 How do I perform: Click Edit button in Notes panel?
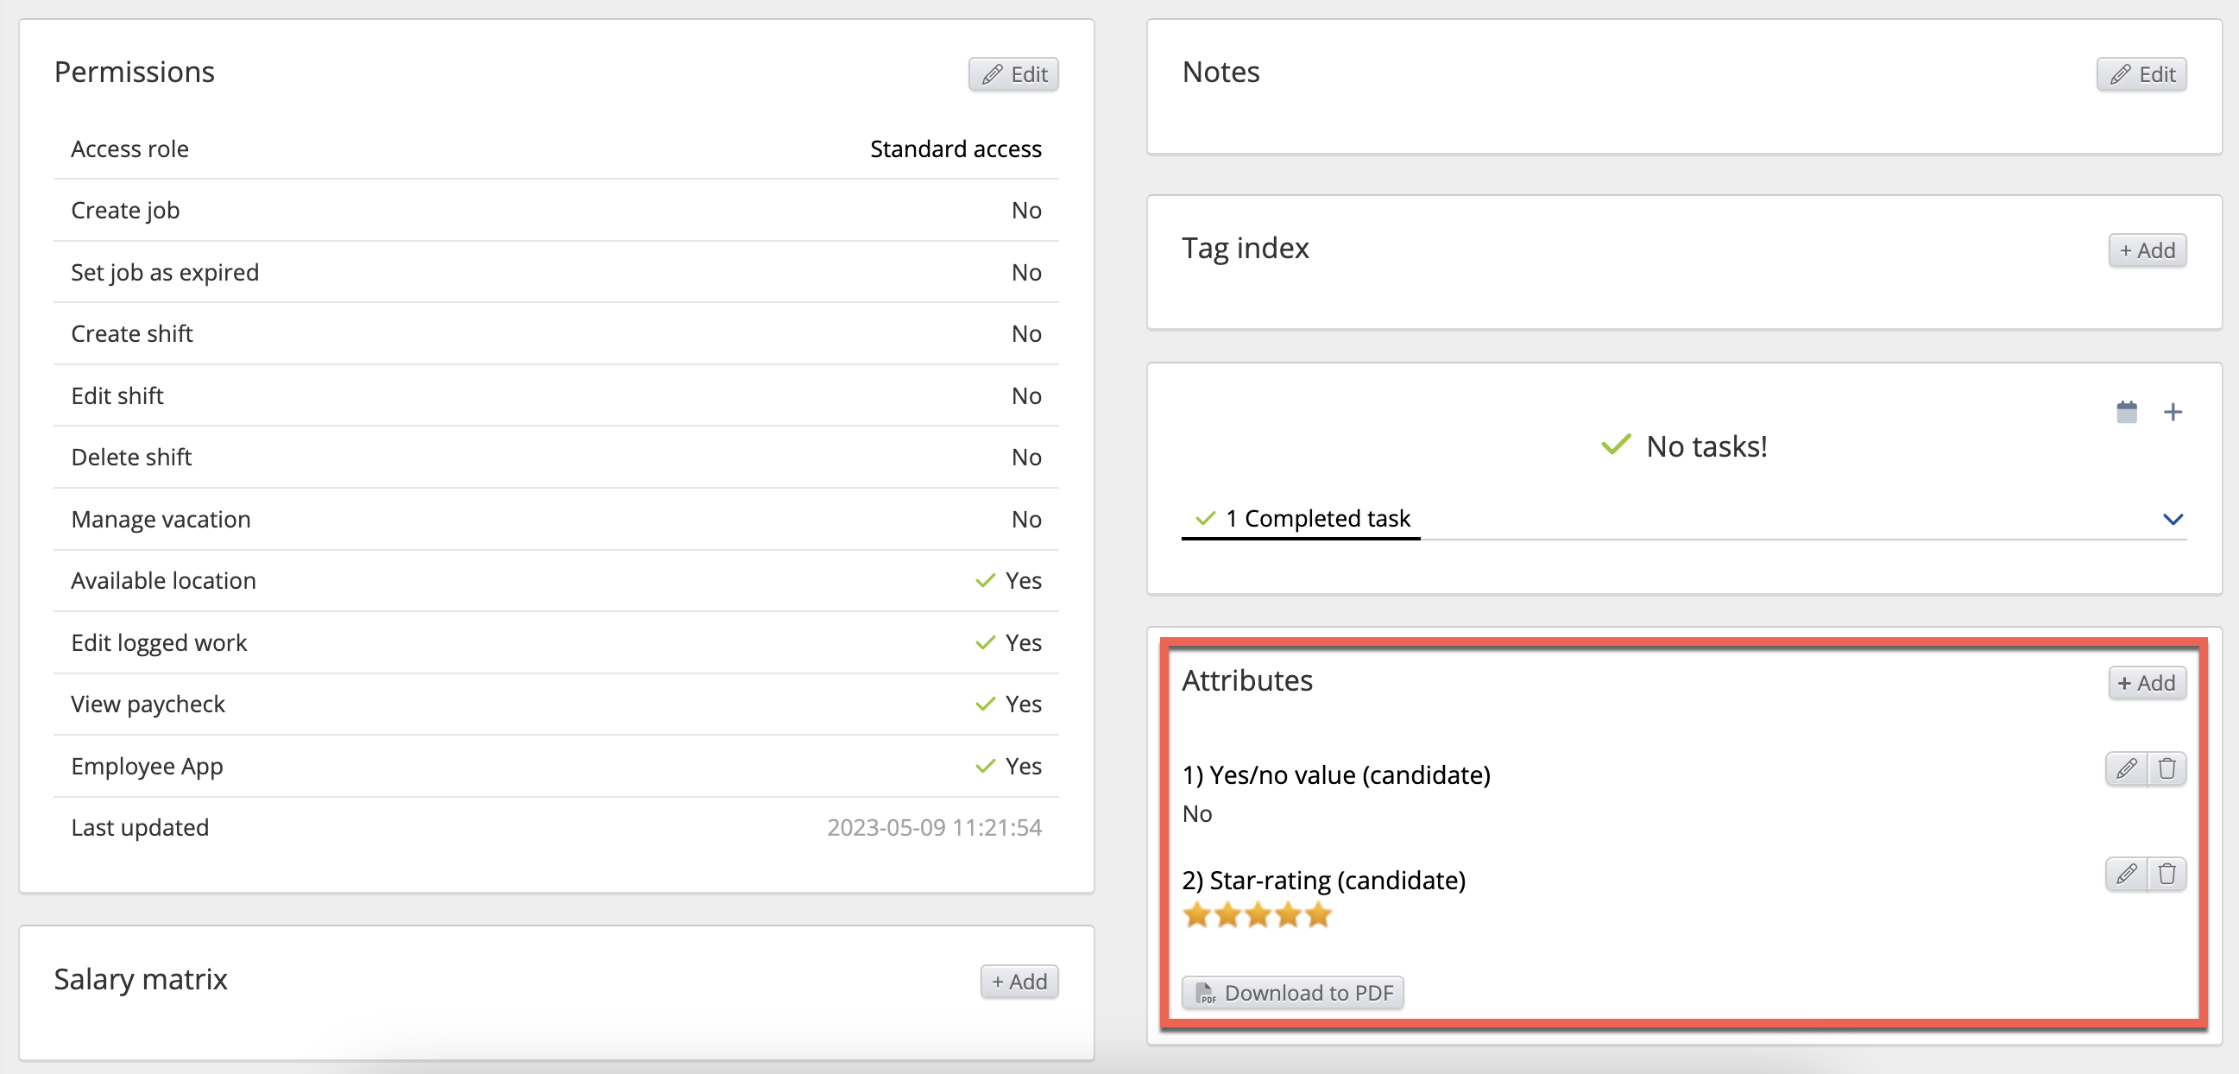pos(2141,74)
